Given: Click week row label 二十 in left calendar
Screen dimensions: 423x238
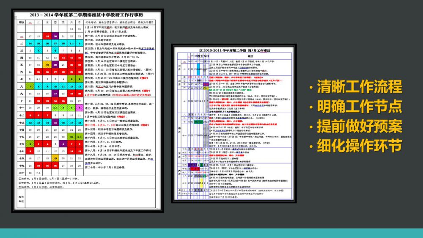Looking at the screenshot, I should 21,173.
